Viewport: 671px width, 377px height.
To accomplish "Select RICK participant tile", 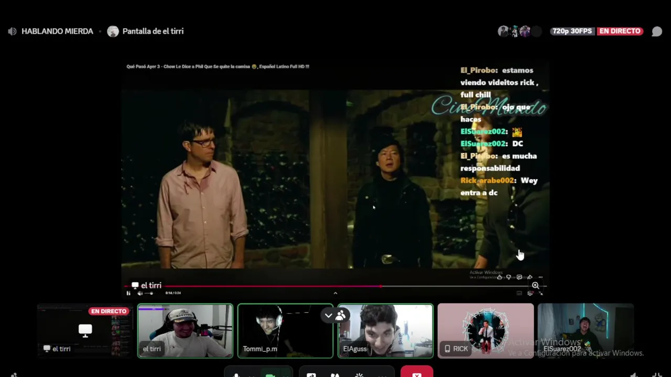I will coord(485,331).
